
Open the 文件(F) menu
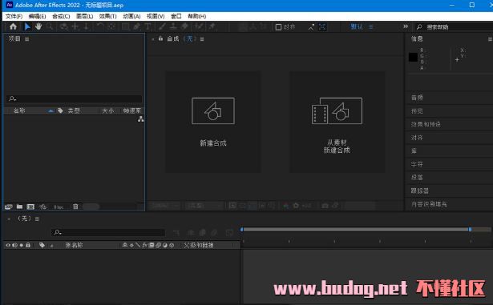14,16
